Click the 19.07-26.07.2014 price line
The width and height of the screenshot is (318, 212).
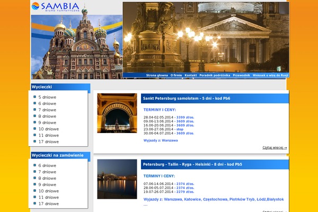pyautogui.click(x=169, y=192)
